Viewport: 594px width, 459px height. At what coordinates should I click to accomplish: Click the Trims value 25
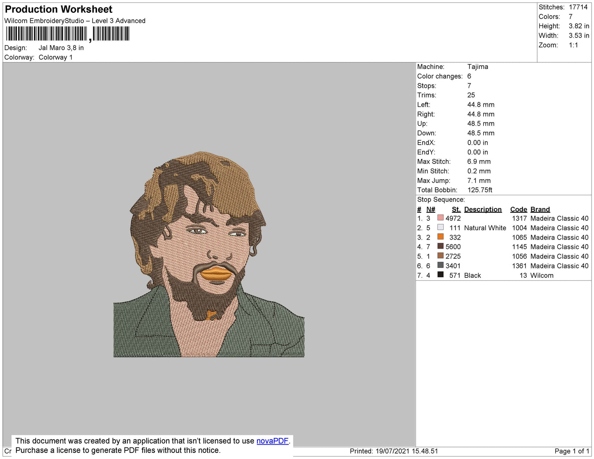[x=471, y=95]
